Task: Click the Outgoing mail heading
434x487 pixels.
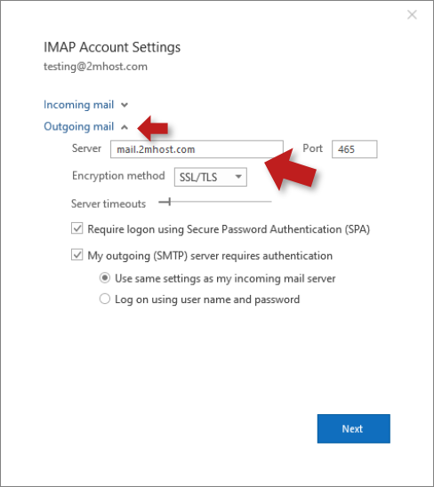Action: pos(78,126)
